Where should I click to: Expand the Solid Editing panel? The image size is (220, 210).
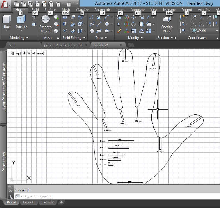(74, 38)
